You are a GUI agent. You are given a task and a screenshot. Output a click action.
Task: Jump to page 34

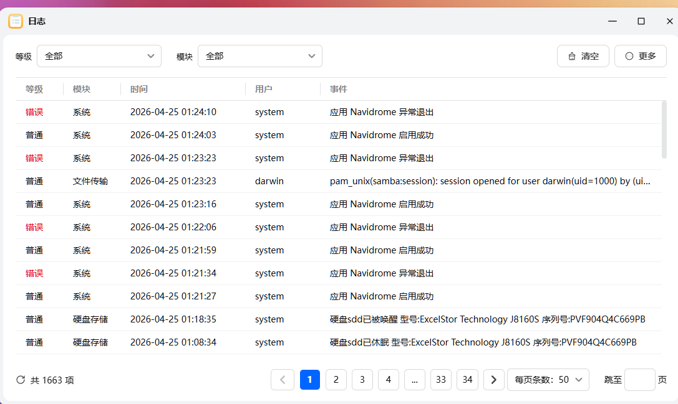point(467,380)
